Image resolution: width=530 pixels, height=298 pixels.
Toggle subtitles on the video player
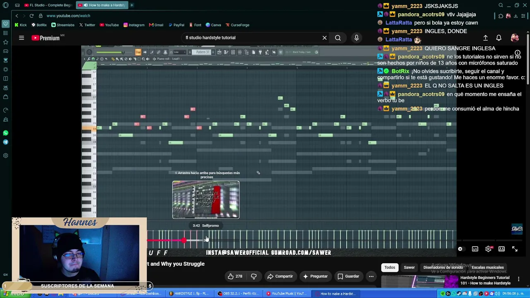click(475, 249)
